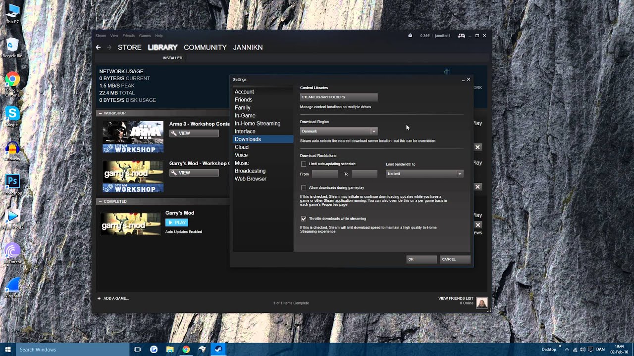
Task: Open File Explorer from the taskbar
Action: pos(170,350)
